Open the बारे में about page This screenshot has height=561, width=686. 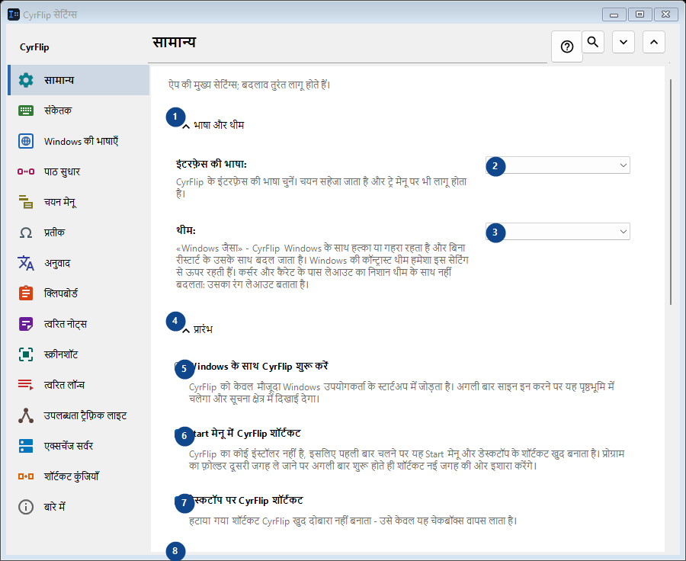[x=79, y=507]
